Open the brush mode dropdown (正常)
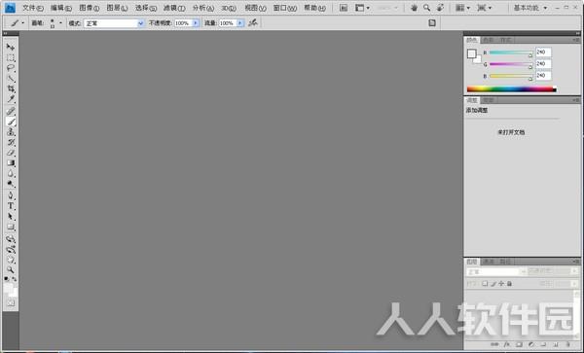Viewport: 584px width, 353px height. [114, 23]
